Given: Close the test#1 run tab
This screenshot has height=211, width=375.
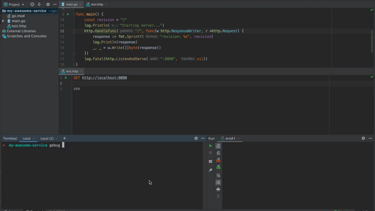Looking at the screenshot, I should coord(238,138).
